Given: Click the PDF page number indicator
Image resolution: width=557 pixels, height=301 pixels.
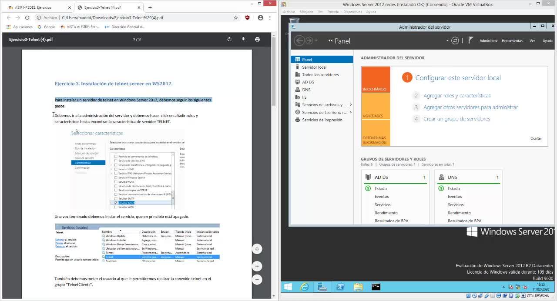Looking at the screenshot, I should coord(137,39).
